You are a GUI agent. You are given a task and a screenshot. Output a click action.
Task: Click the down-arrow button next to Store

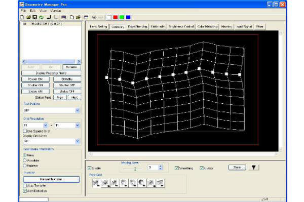(x=254, y=168)
